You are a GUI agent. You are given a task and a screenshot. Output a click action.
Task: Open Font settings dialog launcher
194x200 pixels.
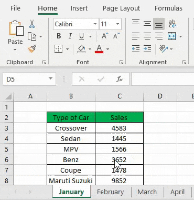tap(121, 62)
